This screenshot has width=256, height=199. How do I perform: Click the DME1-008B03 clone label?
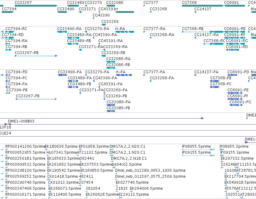(21, 121)
